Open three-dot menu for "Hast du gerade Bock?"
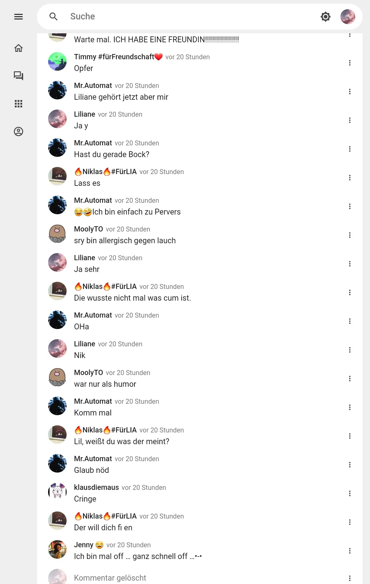Image resolution: width=370 pixels, height=584 pixels. coord(350,149)
